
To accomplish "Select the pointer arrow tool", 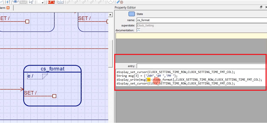I will click(x=31, y=2).
